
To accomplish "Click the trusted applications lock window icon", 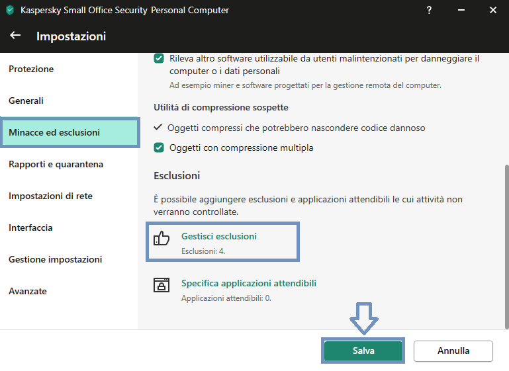I will pyautogui.click(x=162, y=285).
